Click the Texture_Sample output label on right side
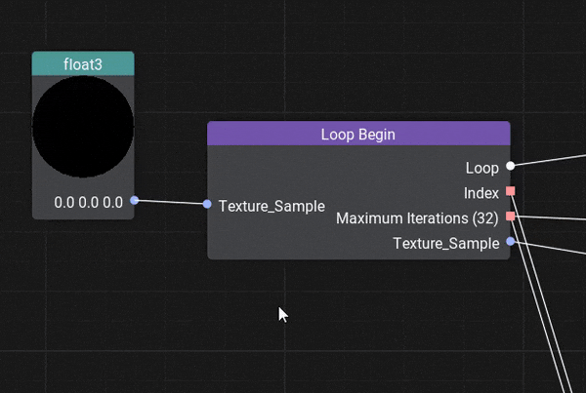Screen dimensions: 586x393 tap(445, 243)
